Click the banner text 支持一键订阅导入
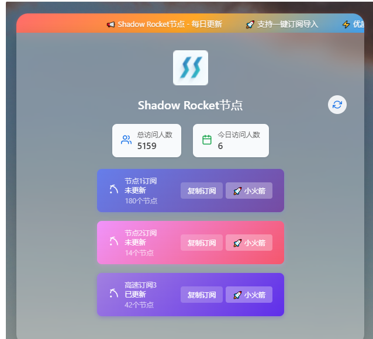Image resolution: width=373 pixels, height=339 pixels. pos(287,25)
